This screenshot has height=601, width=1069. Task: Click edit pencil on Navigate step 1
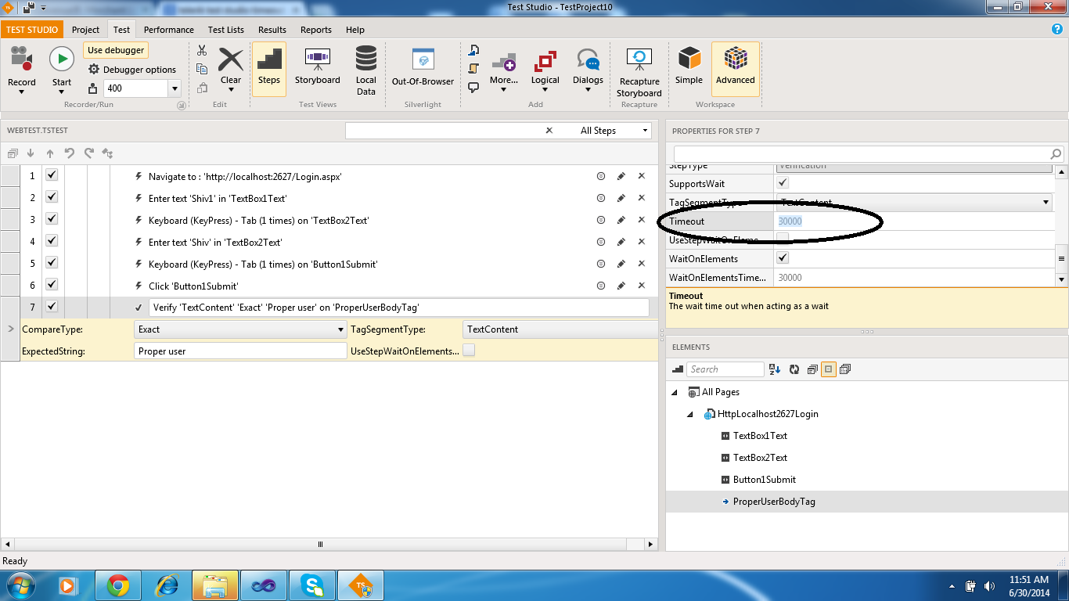[x=621, y=176]
